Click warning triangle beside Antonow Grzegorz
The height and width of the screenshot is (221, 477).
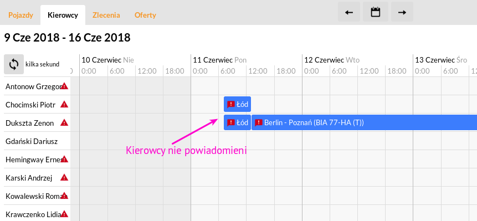pos(64,86)
